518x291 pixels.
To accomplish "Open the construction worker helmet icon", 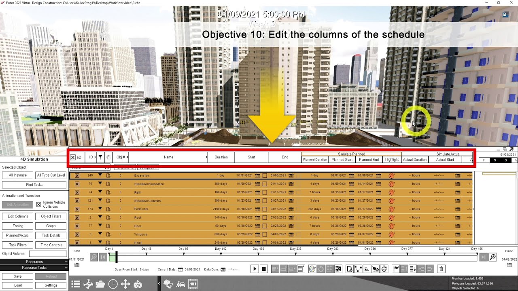I will pos(168,284).
